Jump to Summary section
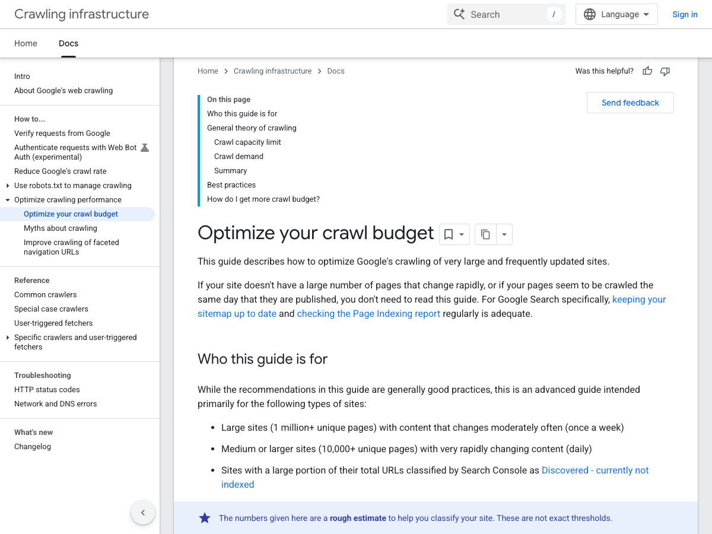712x534 pixels. point(230,171)
